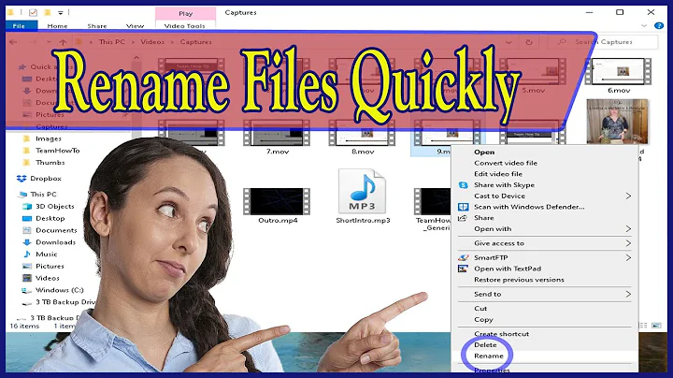The width and height of the screenshot is (673, 378).
Task: Click the Music note icon
Action: pyautogui.click(x=26, y=254)
